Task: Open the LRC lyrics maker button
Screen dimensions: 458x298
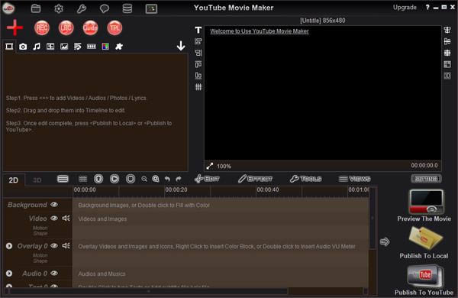Action: pos(66,28)
